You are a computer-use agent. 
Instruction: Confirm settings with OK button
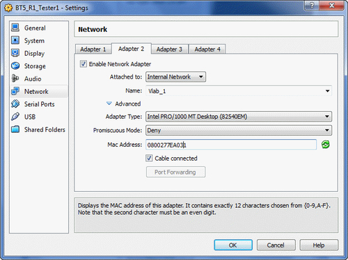pyautogui.click(x=233, y=245)
